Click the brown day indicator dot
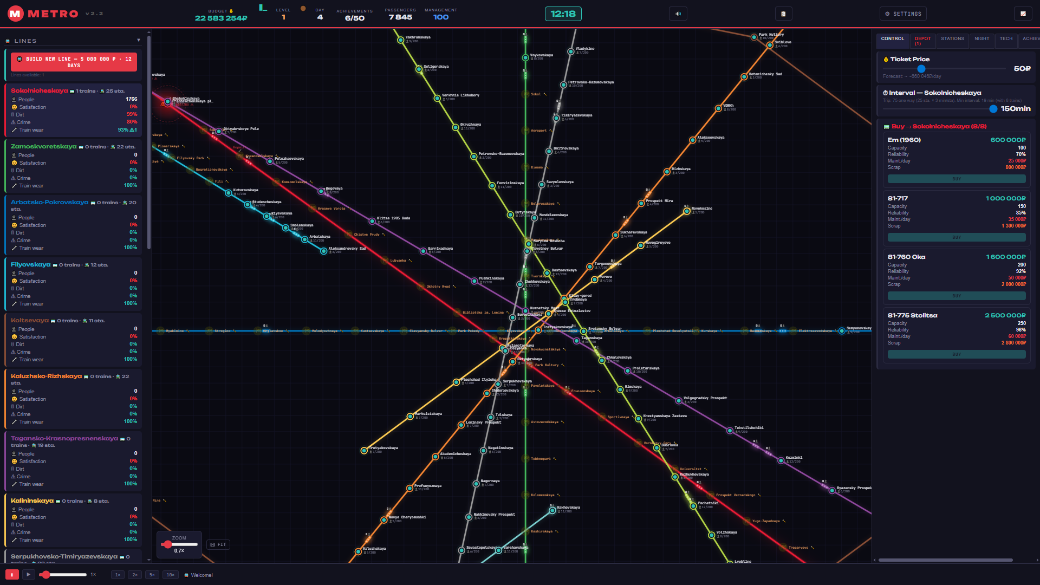Viewport: 1040px width, 585px height. point(303,9)
